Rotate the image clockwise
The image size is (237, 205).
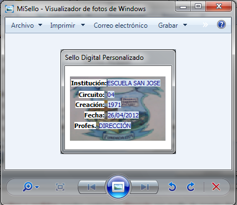(191, 187)
